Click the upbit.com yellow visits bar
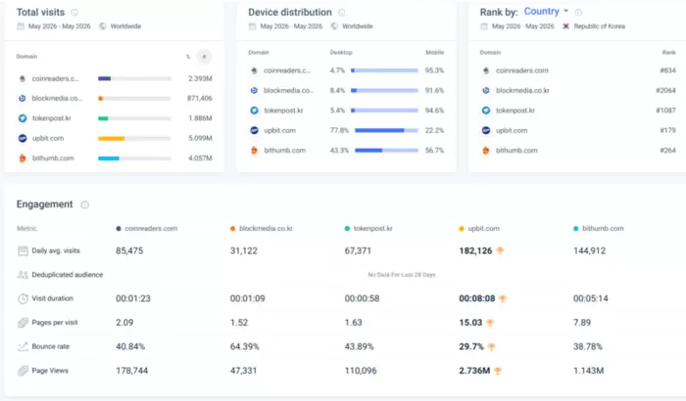The height and width of the screenshot is (401, 686). [x=111, y=139]
